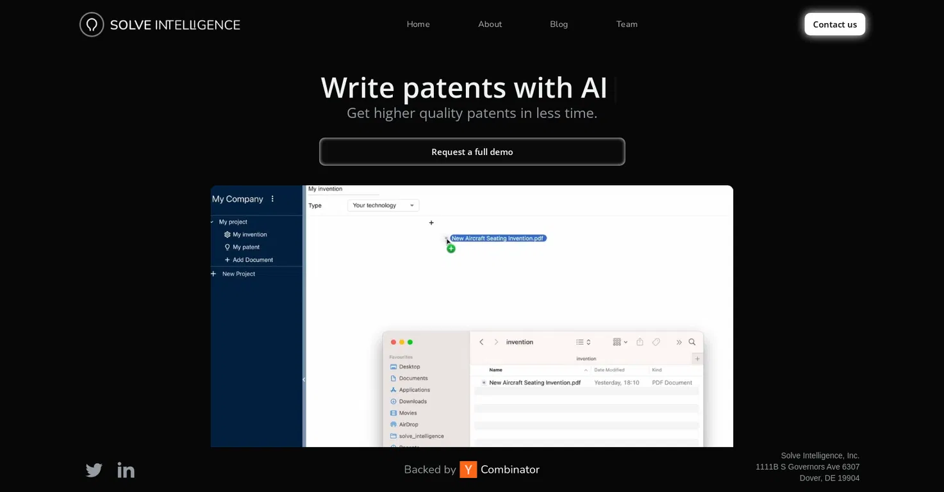This screenshot has width=944, height=492.
Task: Open the Blog page
Action: click(559, 24)
